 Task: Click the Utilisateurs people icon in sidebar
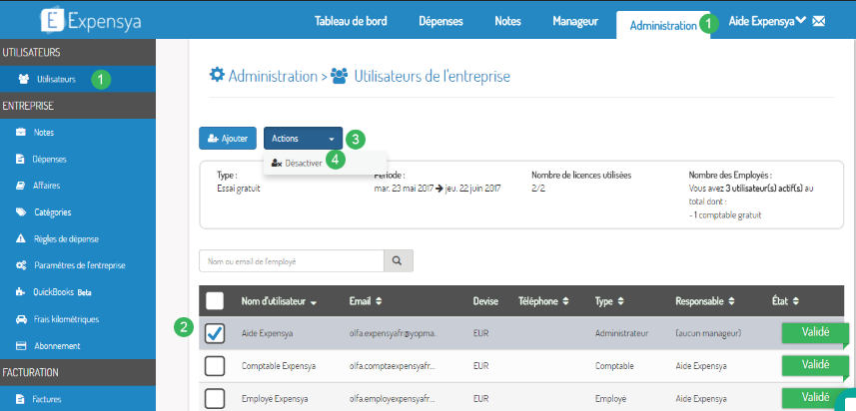24,79
